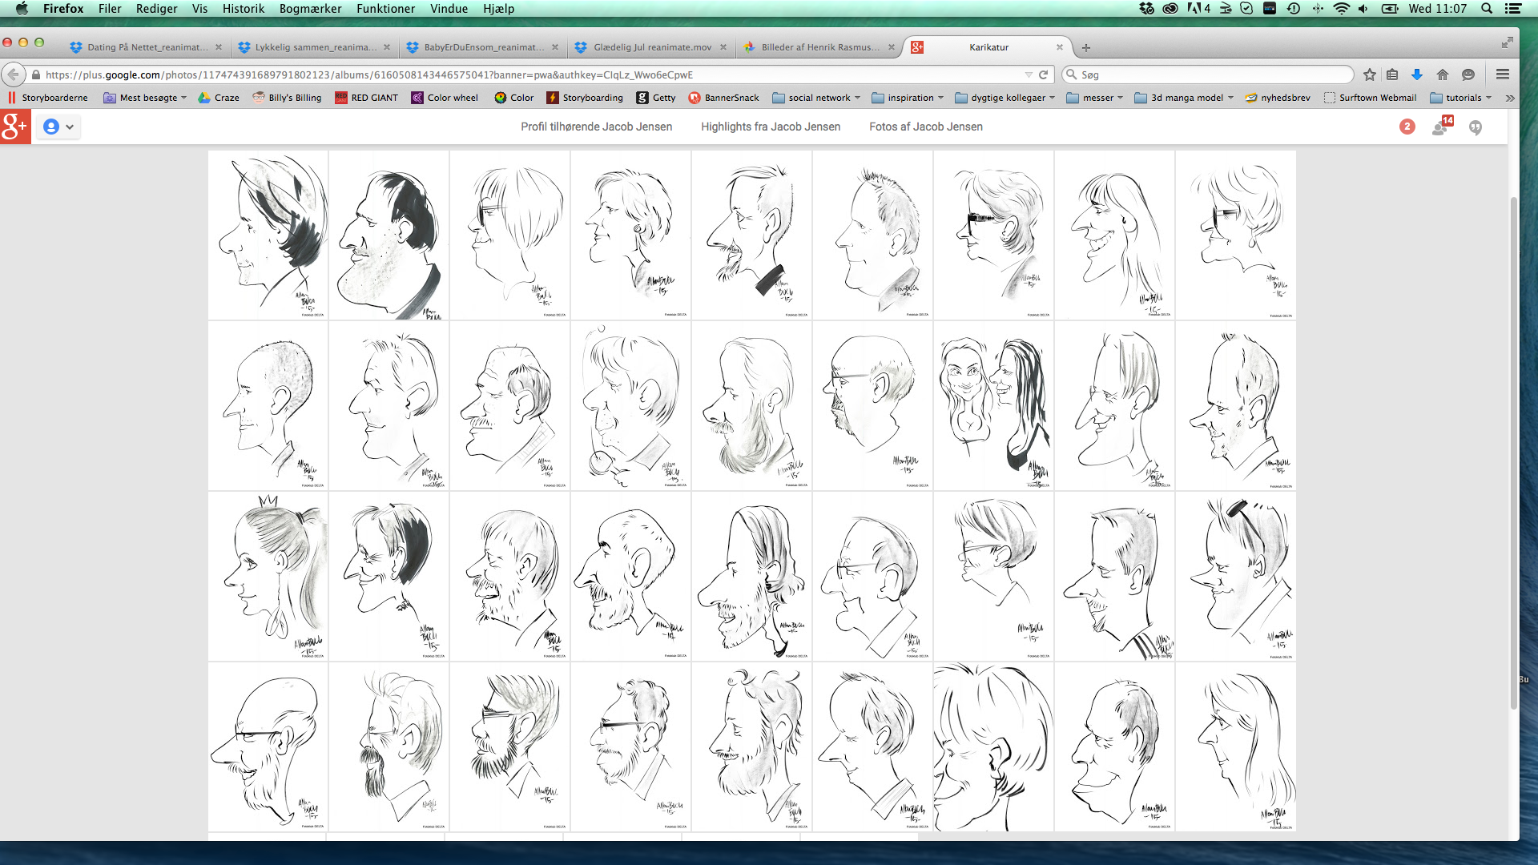This screenshot has width=1538, height=865.
Task: Switch to the Glædelig Jul reanimate.mov tab
Action: 651,47
